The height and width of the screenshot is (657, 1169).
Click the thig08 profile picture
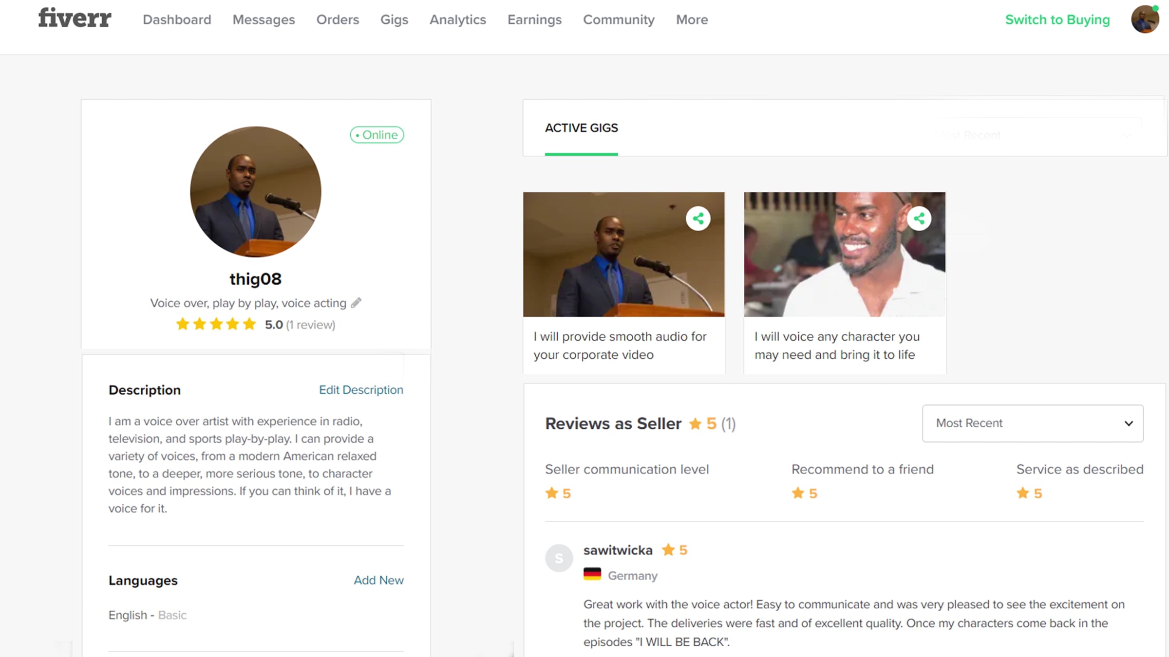(255, 192)
